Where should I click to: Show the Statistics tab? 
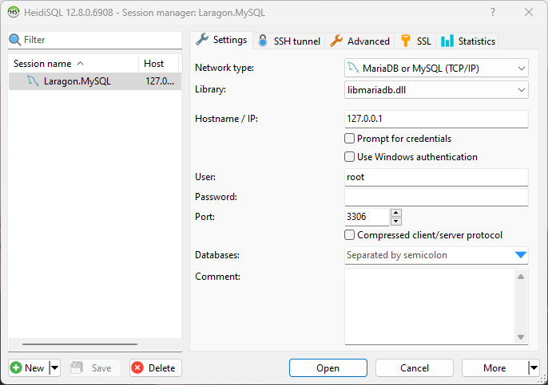coord(468,41)
